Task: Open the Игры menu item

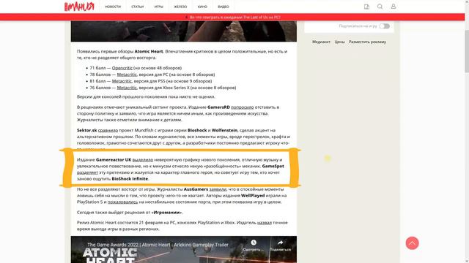Action: pos(159,7)
